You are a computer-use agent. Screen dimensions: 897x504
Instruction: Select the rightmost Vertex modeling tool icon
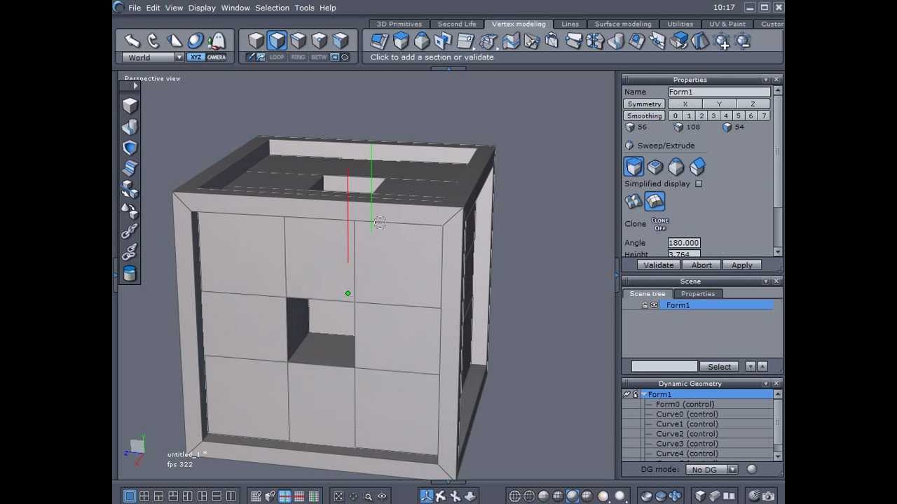click(744, 41)
